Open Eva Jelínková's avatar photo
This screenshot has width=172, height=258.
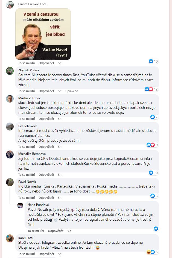tap(10, 126)
